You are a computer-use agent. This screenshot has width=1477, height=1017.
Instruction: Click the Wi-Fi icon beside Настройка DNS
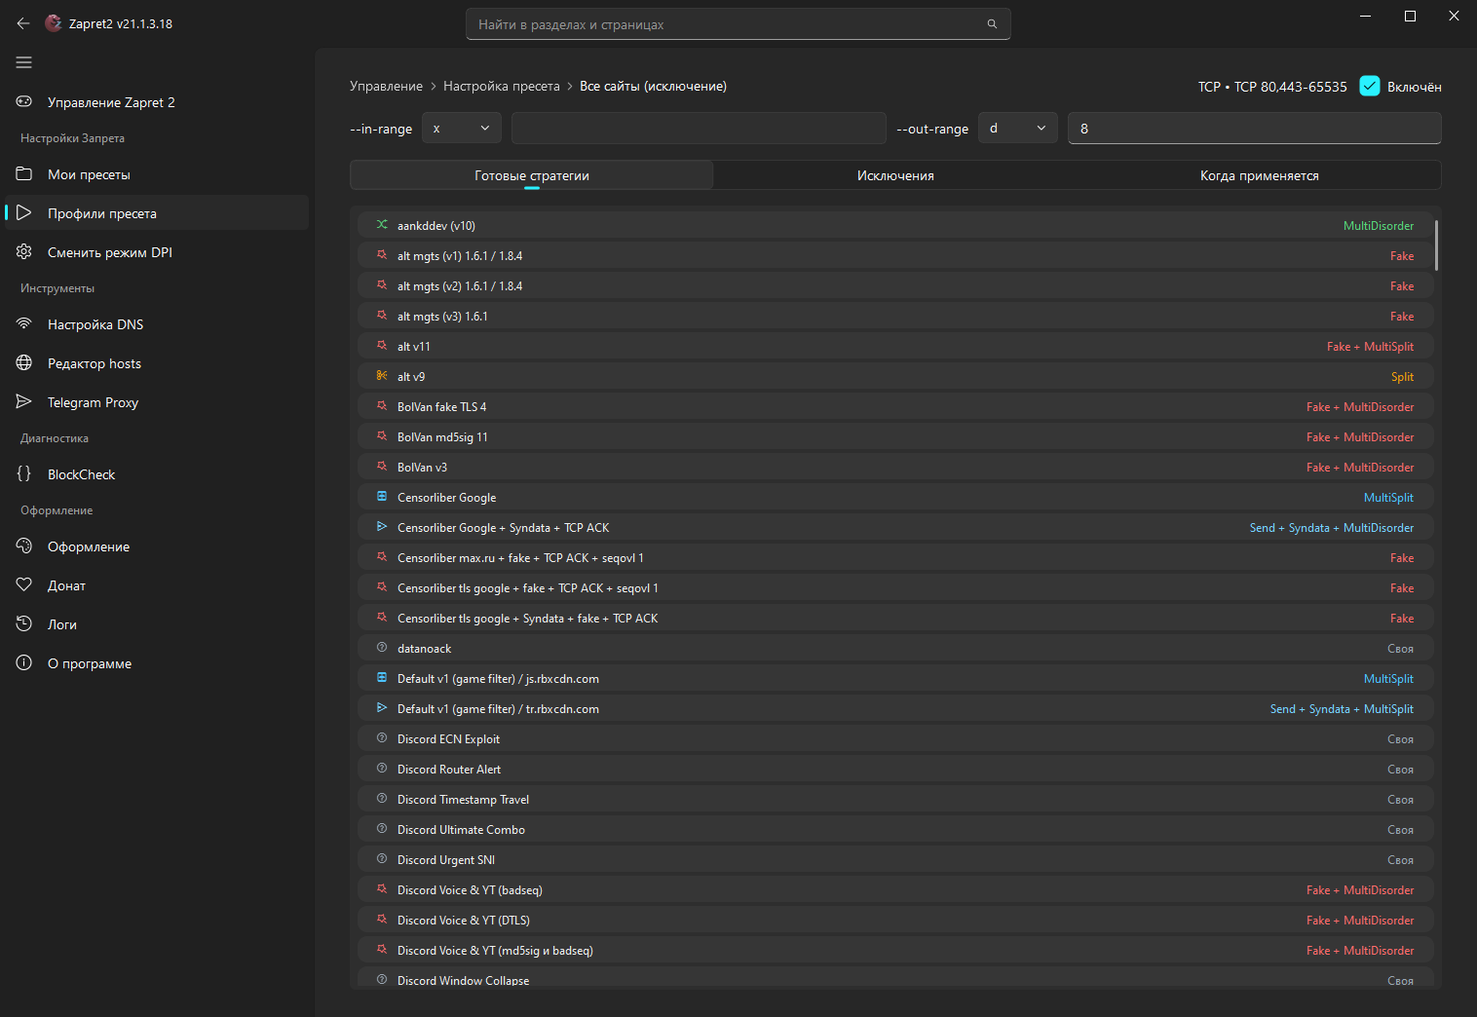pos(24,323)
